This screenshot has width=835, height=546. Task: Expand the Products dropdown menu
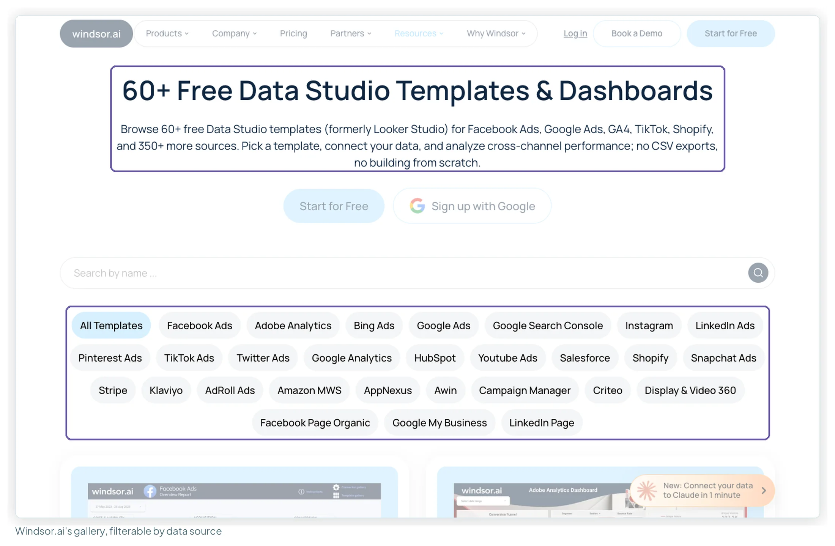[167, 33]
